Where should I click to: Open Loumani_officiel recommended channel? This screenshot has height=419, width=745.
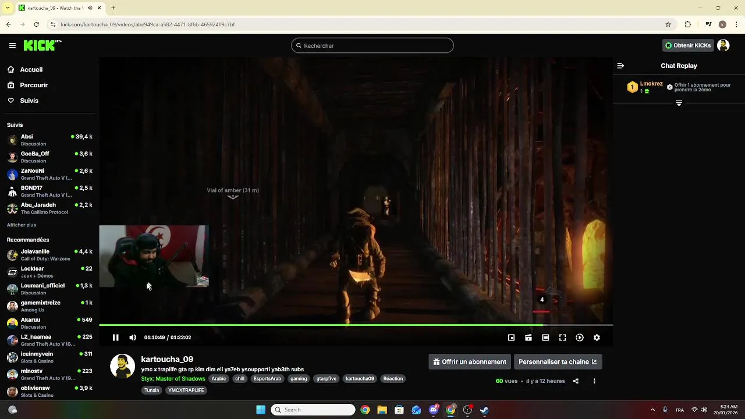click(x=49, y=289)
